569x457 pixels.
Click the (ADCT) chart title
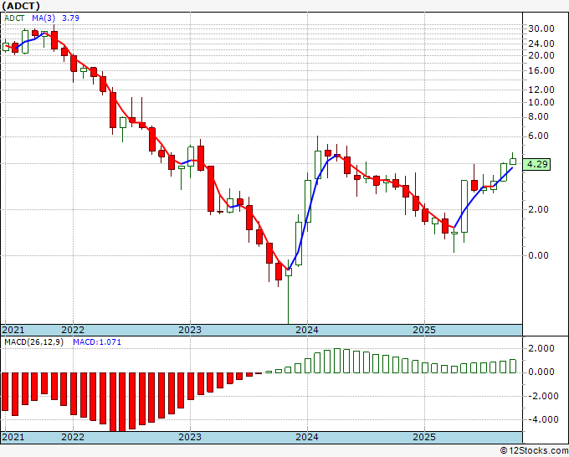click(21, 6)
